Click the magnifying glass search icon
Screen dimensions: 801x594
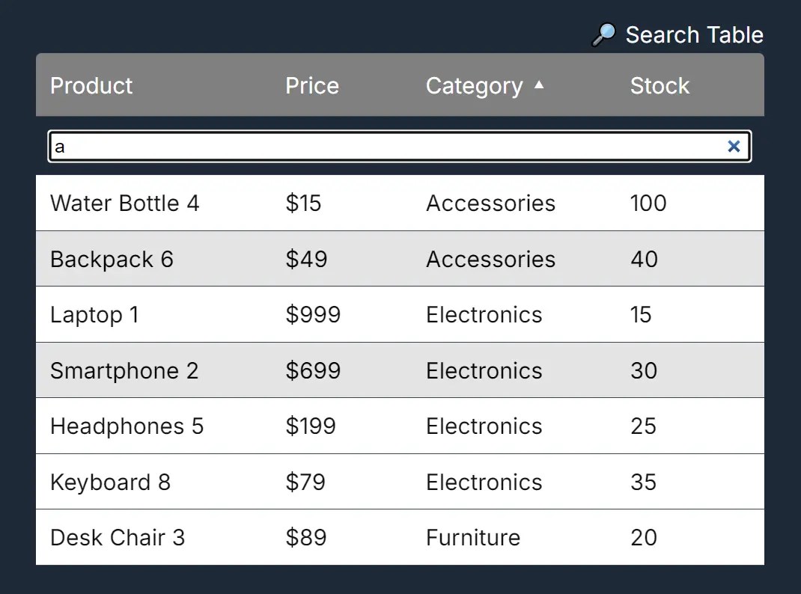pyautogui.click(x=603, y=35)
